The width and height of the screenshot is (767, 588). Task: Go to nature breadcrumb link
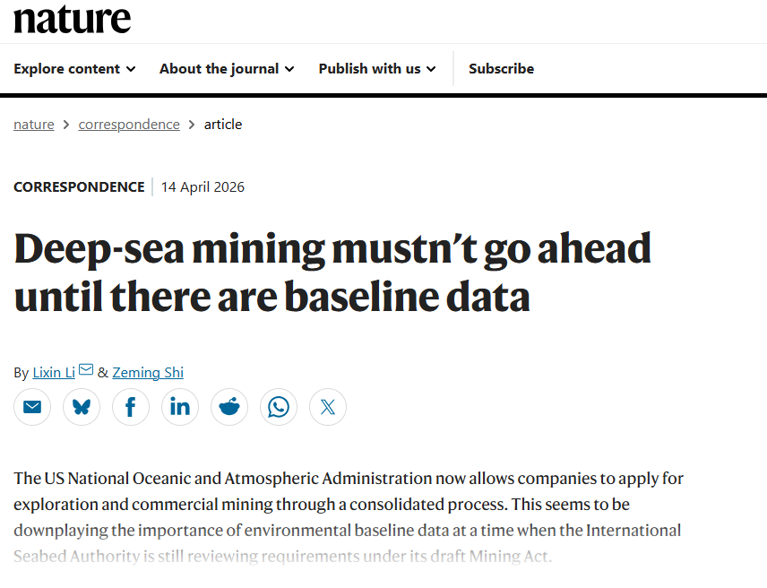click(34, 125)
